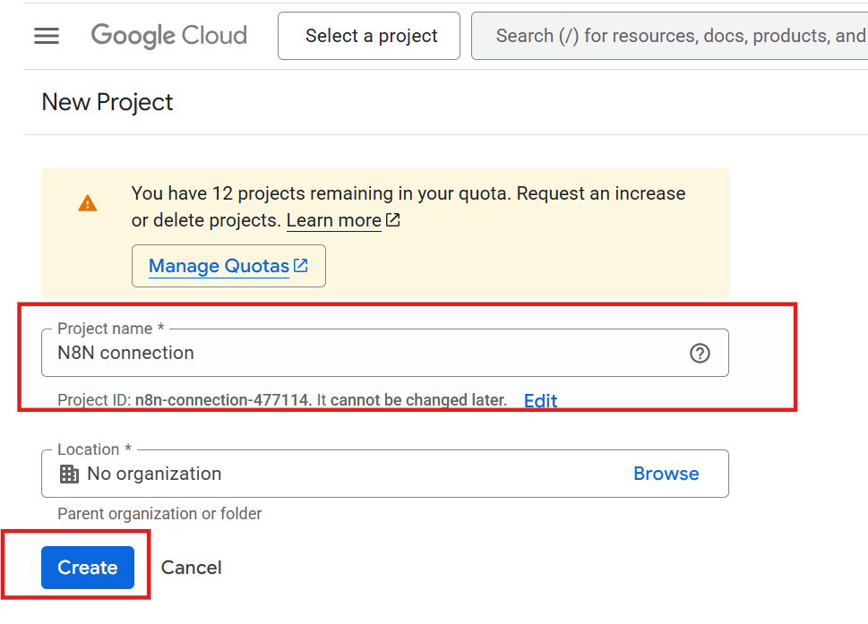Click the Parent organization or folder hint
This screenshot has width=868, height=624.
[159, 514]
